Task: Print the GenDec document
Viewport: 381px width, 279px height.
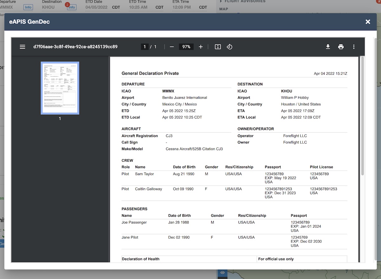Action: point(341,47)
